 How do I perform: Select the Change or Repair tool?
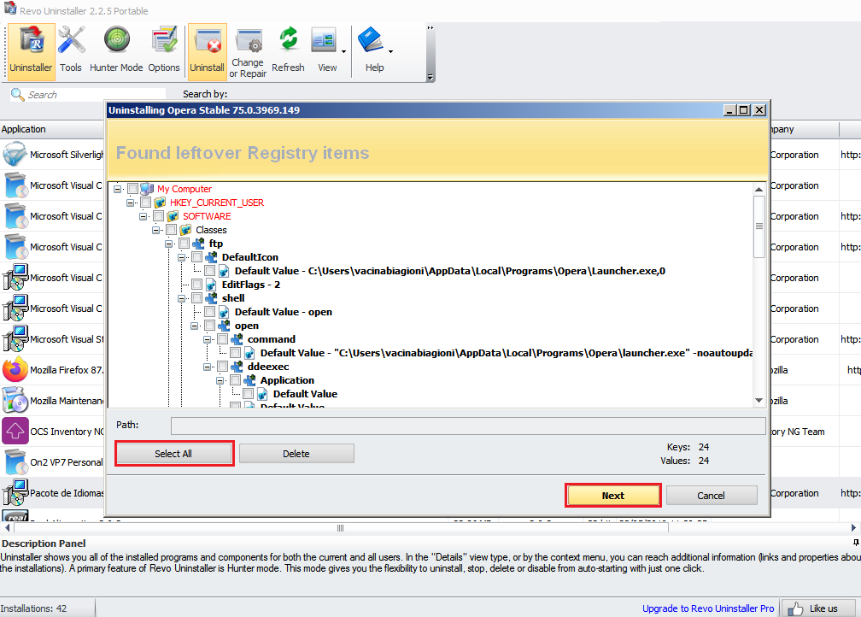(248, 47)
